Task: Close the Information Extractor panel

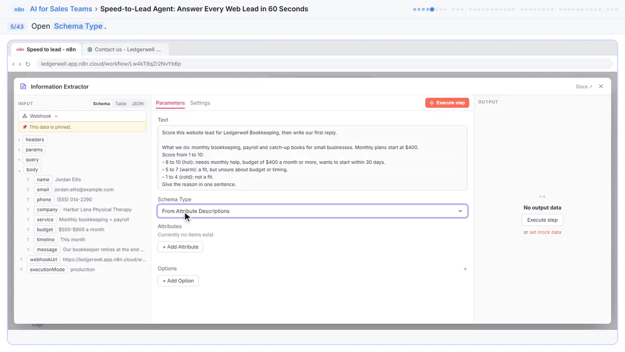Action: click(x=601, y=87)
